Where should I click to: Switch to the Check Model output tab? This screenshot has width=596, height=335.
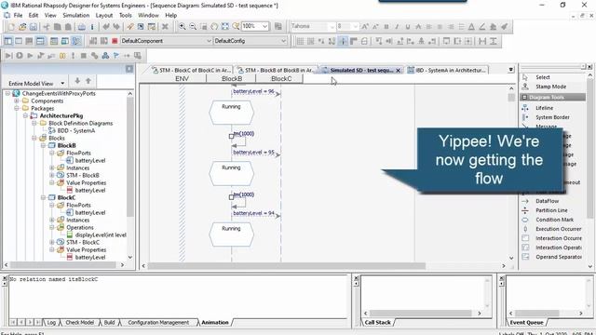79,323
